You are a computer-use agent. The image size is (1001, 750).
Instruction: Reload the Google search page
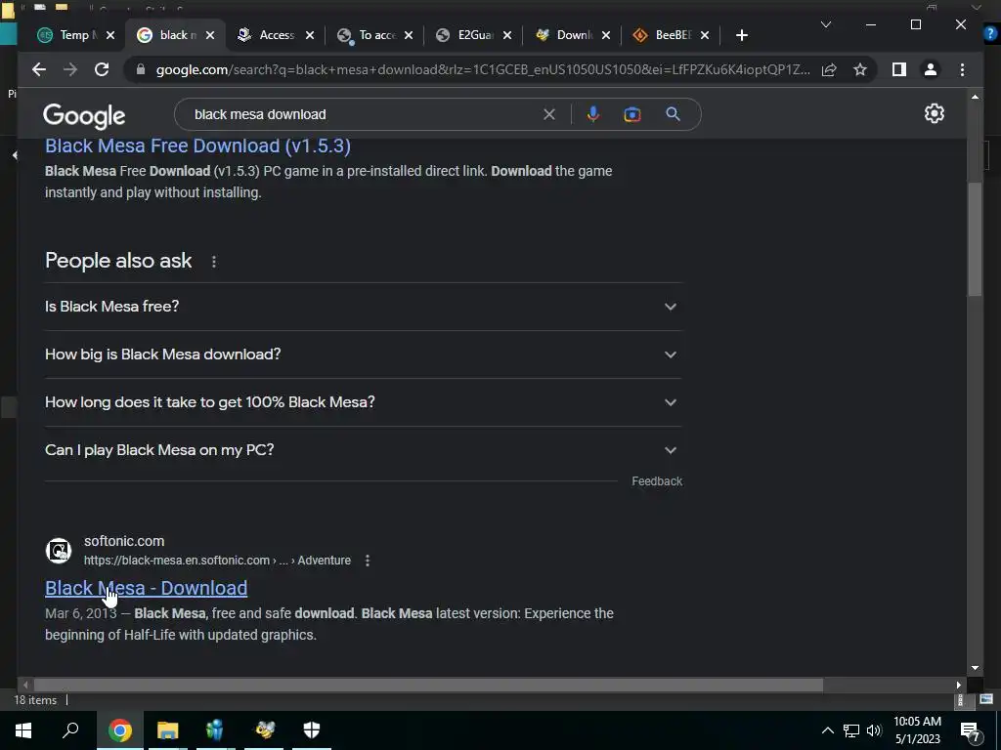point(102,69)
